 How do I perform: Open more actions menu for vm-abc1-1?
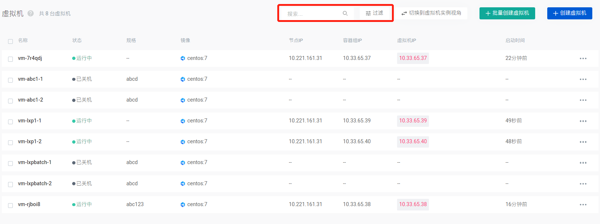[x=583, y=79]
